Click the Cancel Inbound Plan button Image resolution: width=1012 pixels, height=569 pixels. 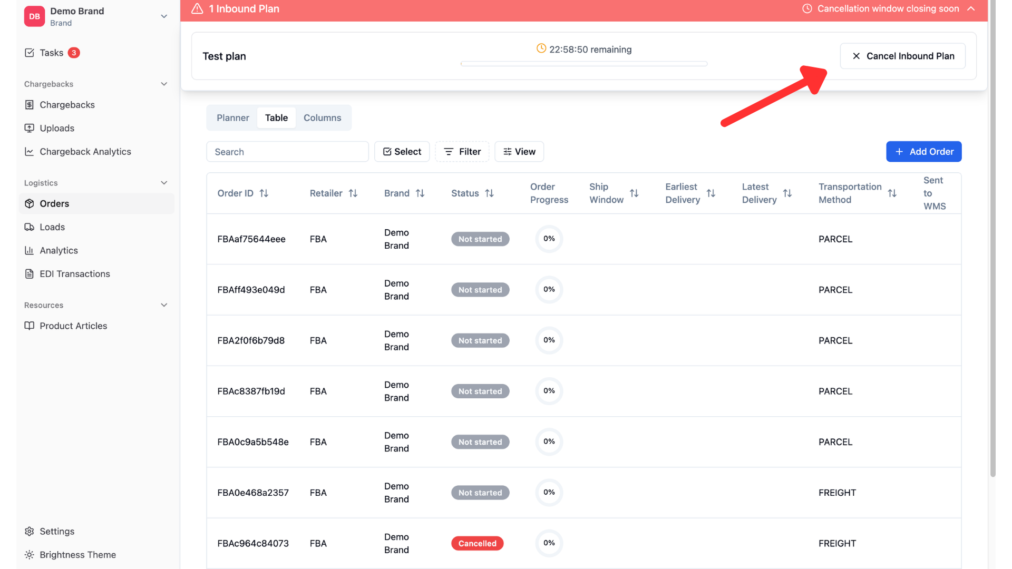tap(903, 56)
